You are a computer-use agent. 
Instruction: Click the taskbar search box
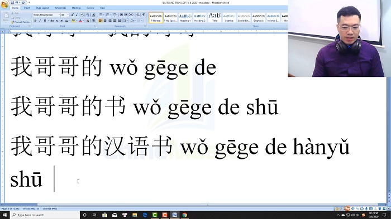pos(45,215)
